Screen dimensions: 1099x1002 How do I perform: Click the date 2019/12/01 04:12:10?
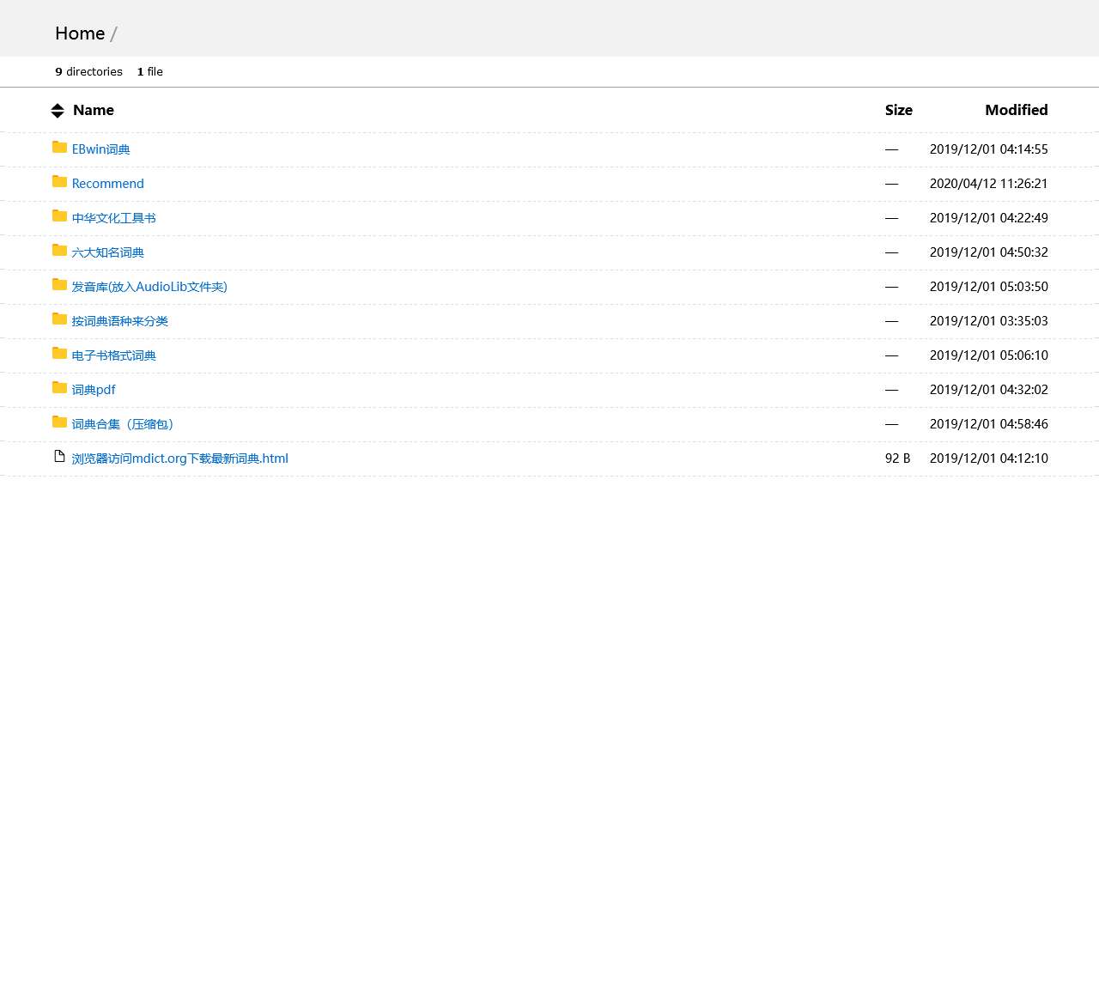989,458
